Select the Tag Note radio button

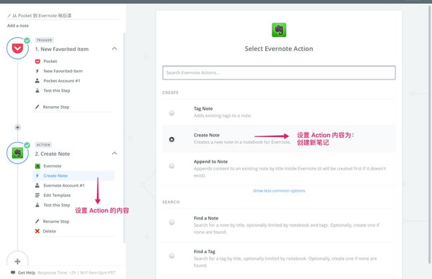pos(171,113)
